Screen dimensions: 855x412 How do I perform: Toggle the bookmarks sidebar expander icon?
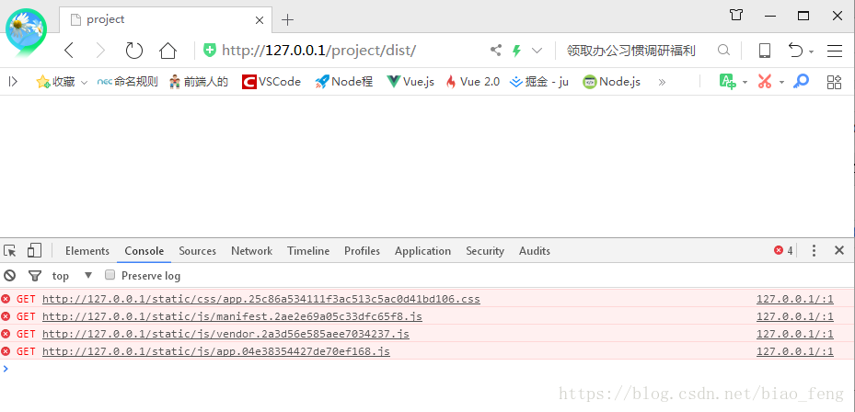(x=13, y=82)
